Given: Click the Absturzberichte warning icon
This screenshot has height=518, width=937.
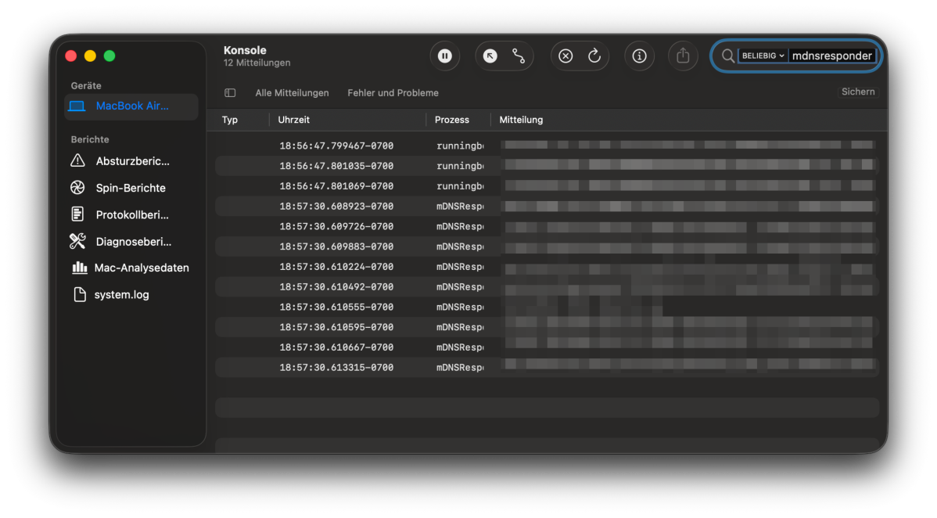Looking at the screenshot, I should point(77,160).
